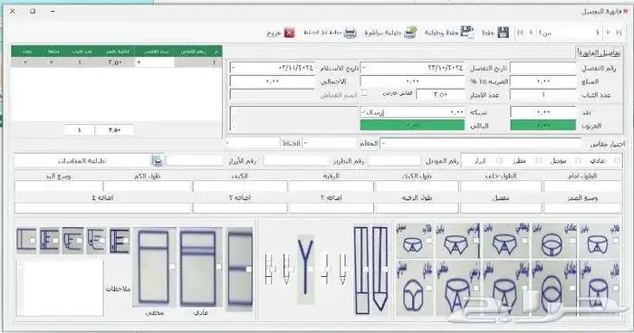Select the covered (مغطى) ايطالي collar image
The width and height of the screenshot is (634, 333).
click(x=505, y=288)
